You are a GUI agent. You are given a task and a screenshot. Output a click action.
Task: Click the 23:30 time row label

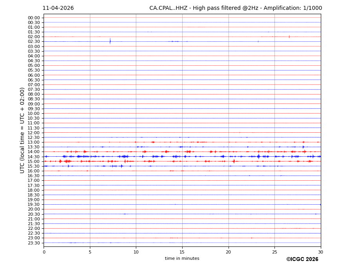coord(34,243)
